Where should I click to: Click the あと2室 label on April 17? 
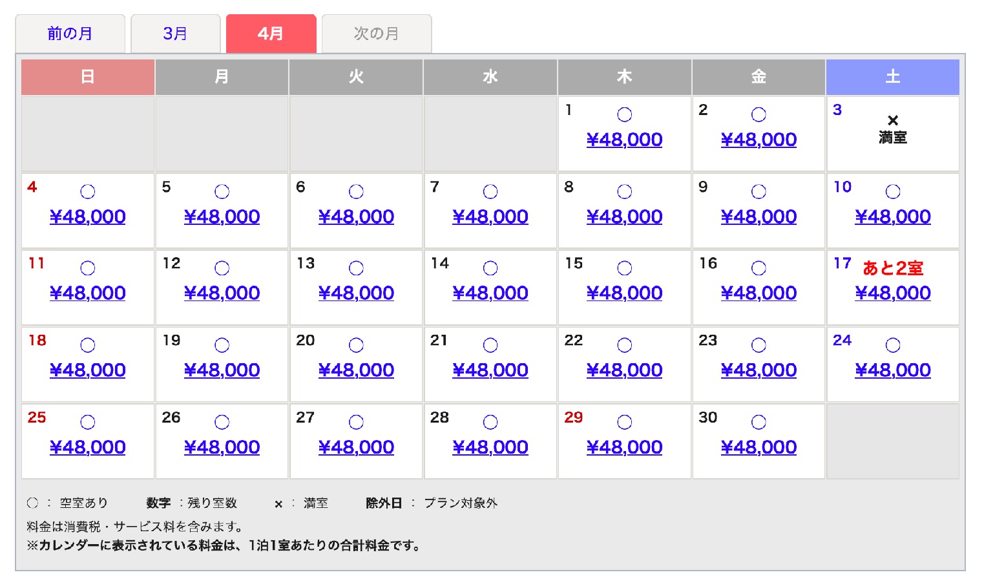(x=893, y=268)
